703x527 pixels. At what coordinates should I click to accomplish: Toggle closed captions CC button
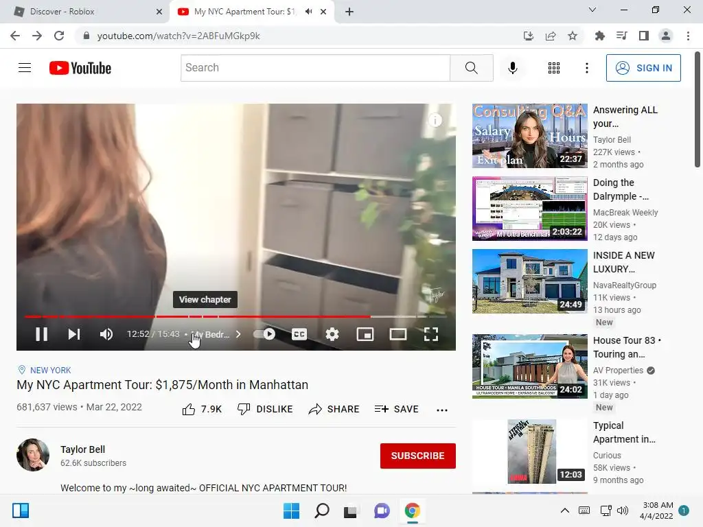coord(299,334)
